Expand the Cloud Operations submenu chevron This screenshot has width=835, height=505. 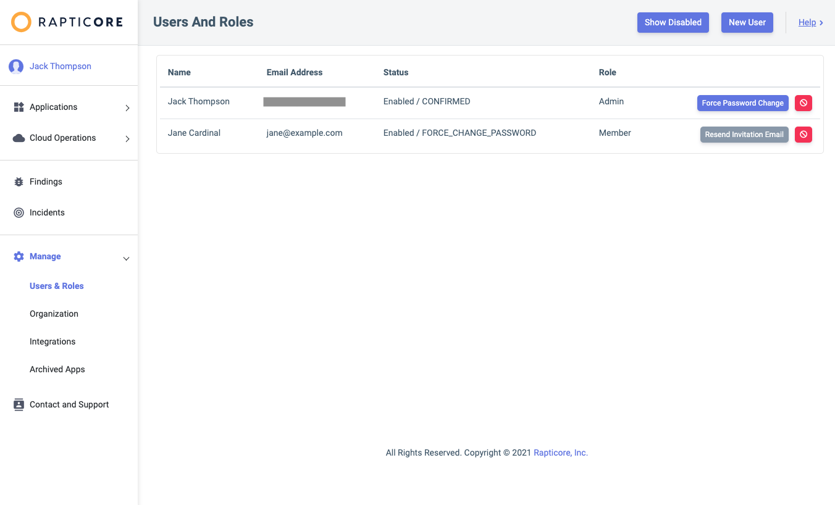tap(127, 138)
